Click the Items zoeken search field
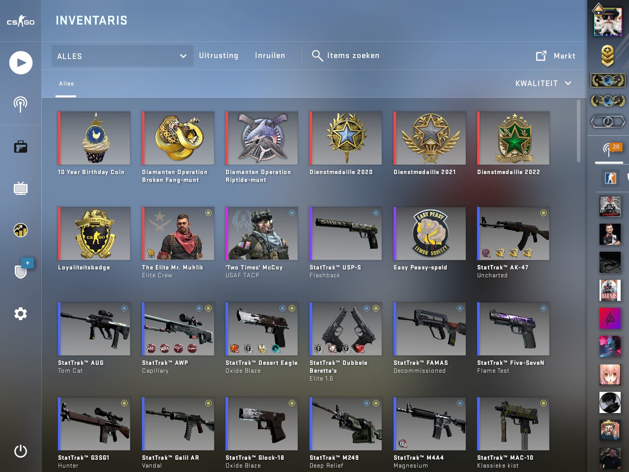This screenshot has width=629, height=472. pyautogui.click(x=346, y=56)
